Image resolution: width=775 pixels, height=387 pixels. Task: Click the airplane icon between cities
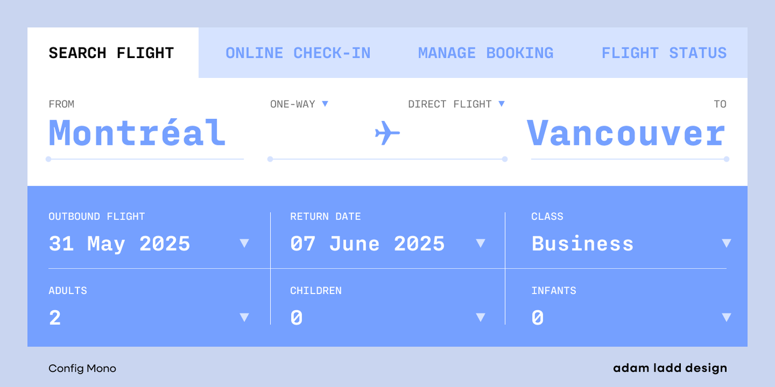(x=387, y=133)
